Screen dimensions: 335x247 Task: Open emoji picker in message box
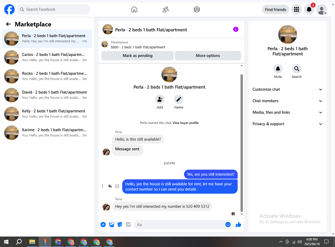tap(228, 225)
